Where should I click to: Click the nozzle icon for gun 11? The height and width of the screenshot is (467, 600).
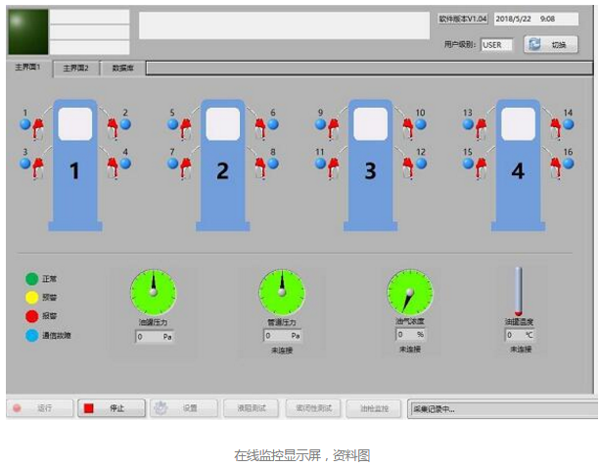(334, 164)
